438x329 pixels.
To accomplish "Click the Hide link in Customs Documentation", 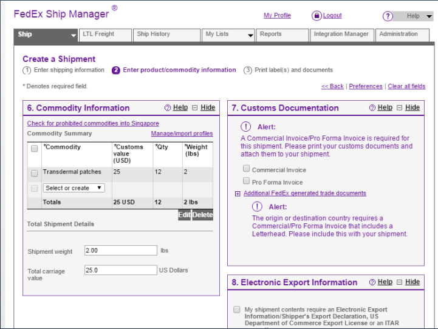I will point(412,107).
